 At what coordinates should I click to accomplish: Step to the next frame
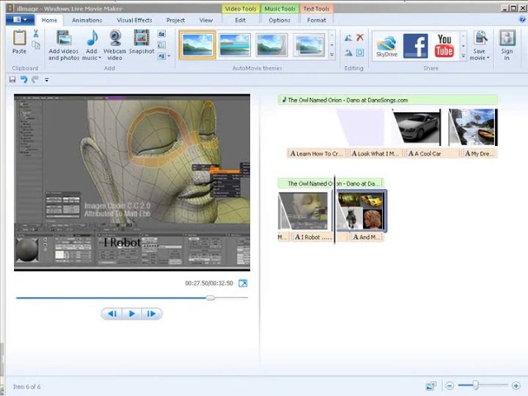tap(151, 313)
